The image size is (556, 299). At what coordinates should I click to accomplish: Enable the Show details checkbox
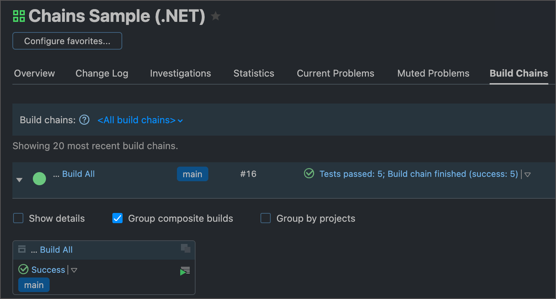click(18, 218)
